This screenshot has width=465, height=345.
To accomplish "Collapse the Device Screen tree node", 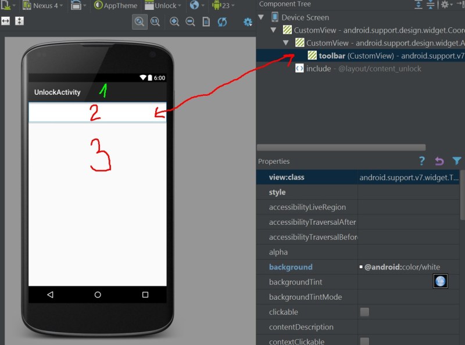I will point(261,17).
